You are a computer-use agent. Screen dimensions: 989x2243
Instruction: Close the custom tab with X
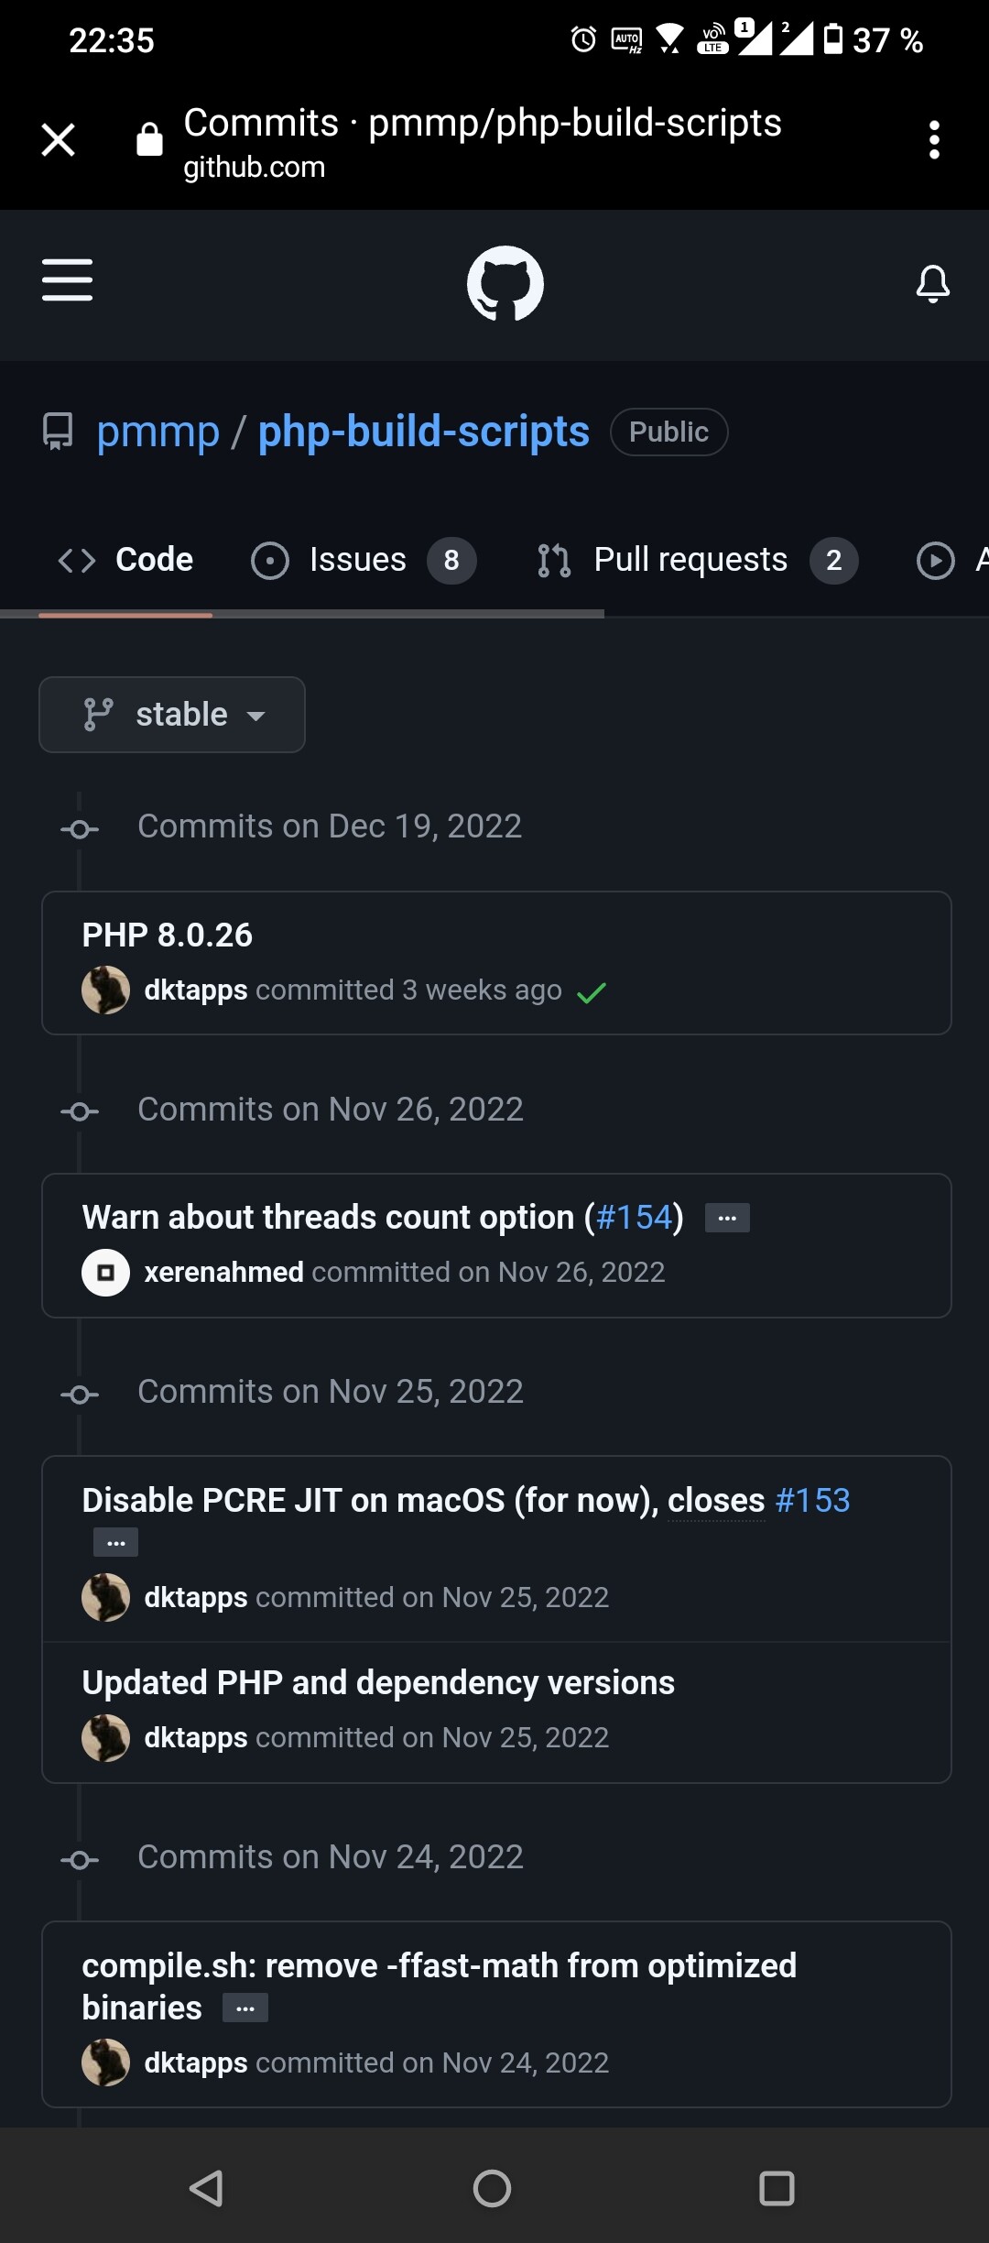pos(59,140)
